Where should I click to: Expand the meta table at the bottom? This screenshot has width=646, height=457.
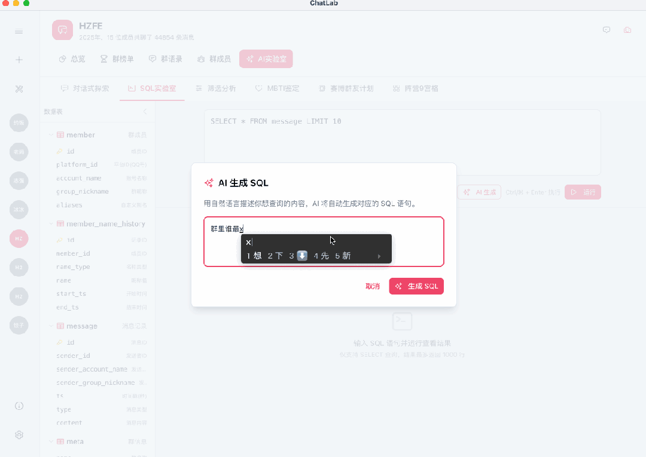coord(51,441)
